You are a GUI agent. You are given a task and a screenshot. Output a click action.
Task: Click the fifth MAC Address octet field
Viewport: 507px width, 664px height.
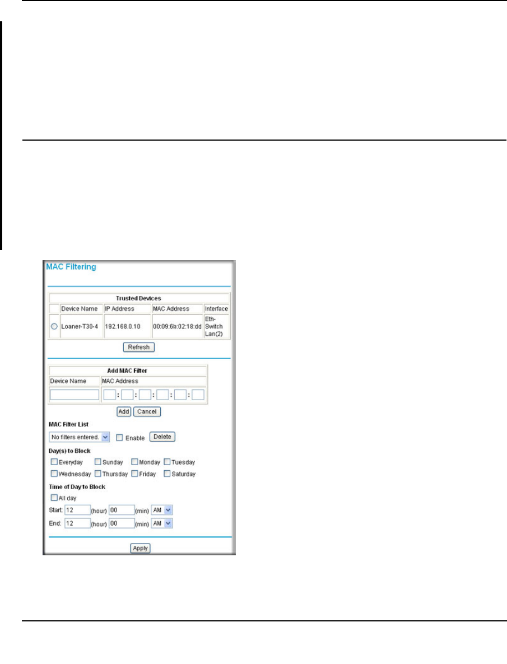(180, 394)
